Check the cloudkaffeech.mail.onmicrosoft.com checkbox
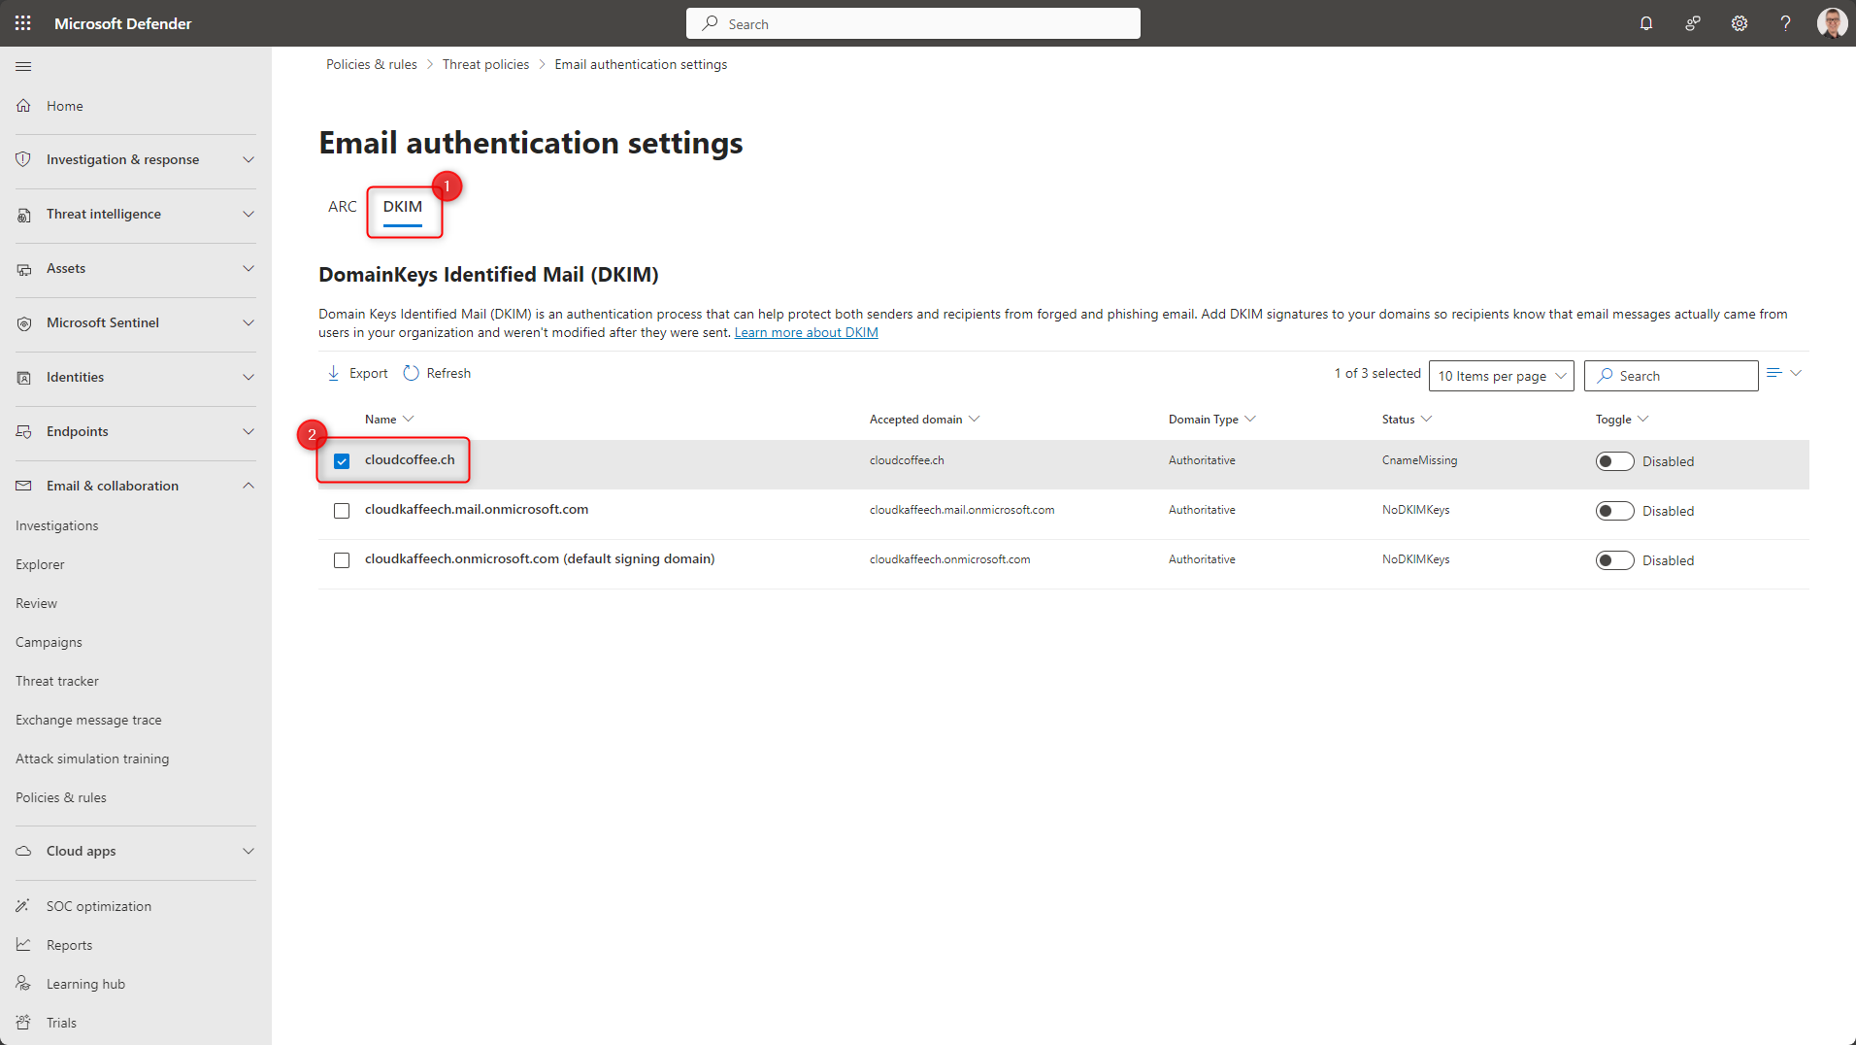1856x1045 pixels. tap(342, 511)
